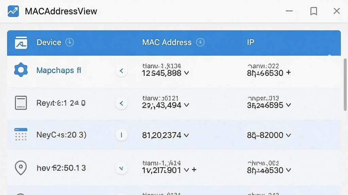Click the bookmark icon in title bar
This screenshot has height=195, width=348.
click(314, 11)
